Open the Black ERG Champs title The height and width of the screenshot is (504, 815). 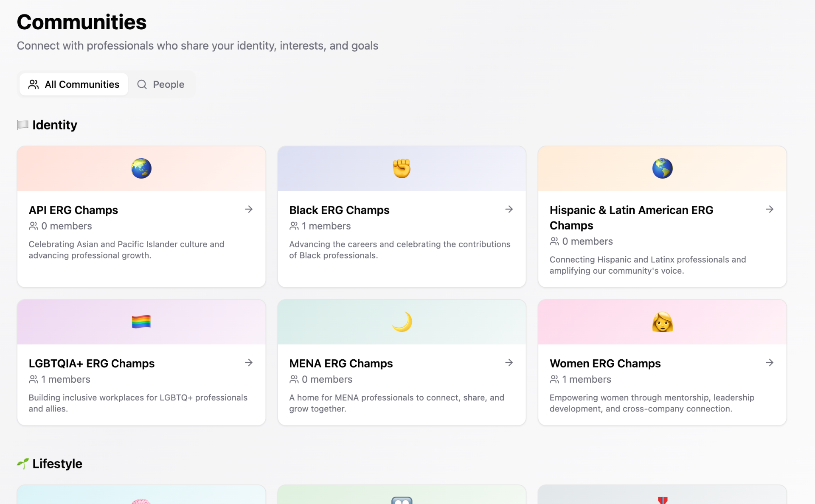coord(339,210)
